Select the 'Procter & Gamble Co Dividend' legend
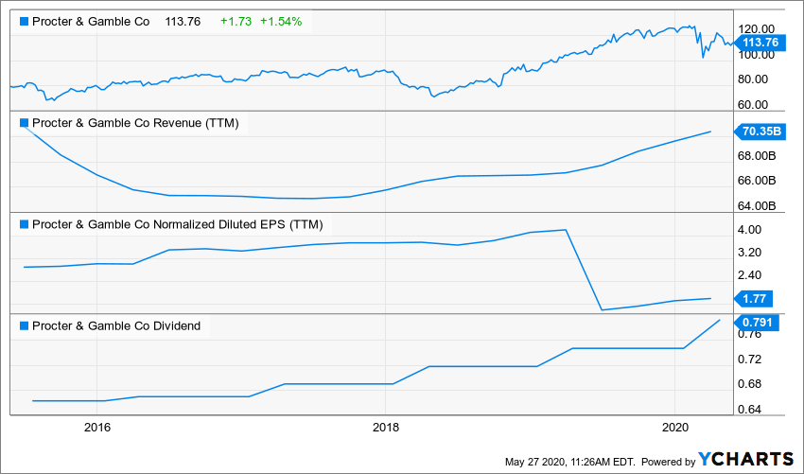Image resolution: width=804 pixels, height=474 pixels. coord(116,326)
